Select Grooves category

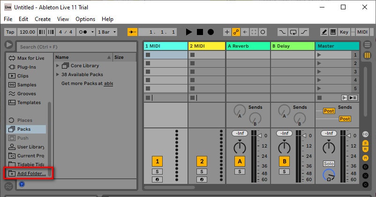(x=22, y=94)
